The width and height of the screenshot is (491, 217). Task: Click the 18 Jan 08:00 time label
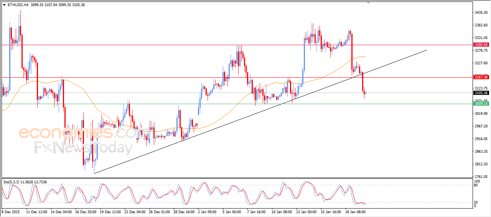pyautogui.click(x=356, y=212)
